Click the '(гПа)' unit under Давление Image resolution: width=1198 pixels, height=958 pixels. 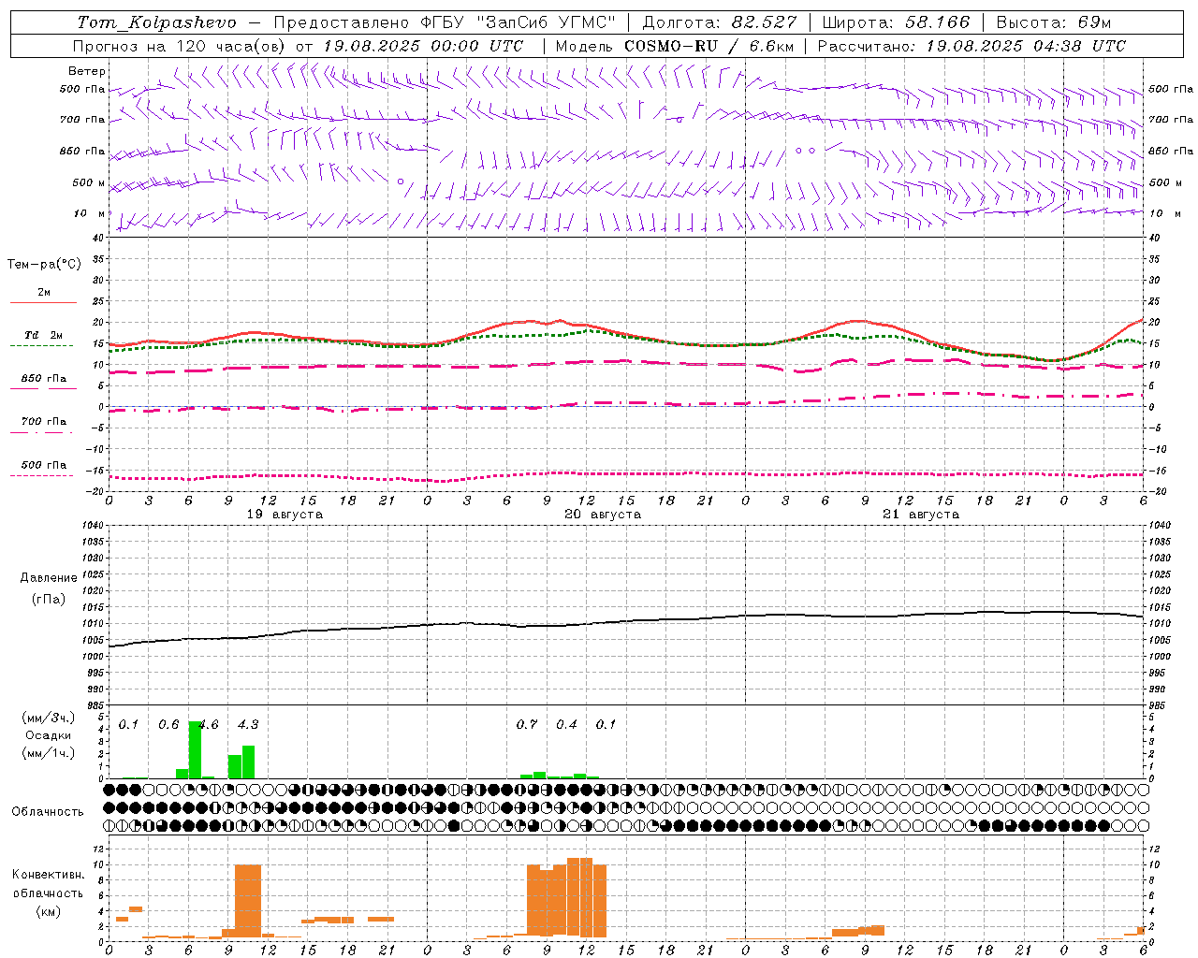coord(48,599)
